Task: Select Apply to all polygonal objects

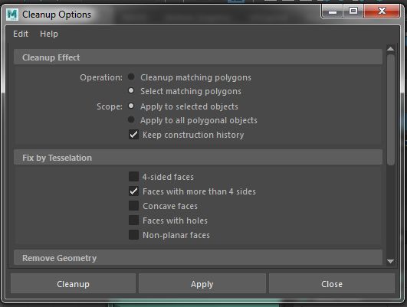Action: coord(131,119)
